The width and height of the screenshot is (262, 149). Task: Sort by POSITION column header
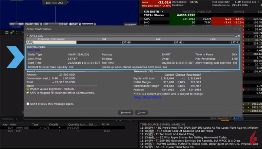(189, 12)
